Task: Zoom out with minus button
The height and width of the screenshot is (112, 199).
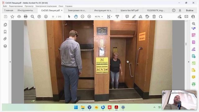Action: point(82,16)
